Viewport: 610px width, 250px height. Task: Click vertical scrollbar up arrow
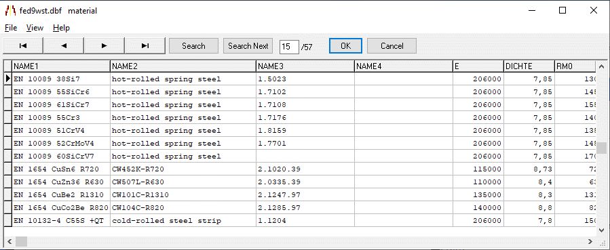coord(601,66)
